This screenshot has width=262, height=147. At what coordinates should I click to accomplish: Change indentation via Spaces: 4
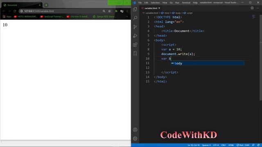click(206, 145)
